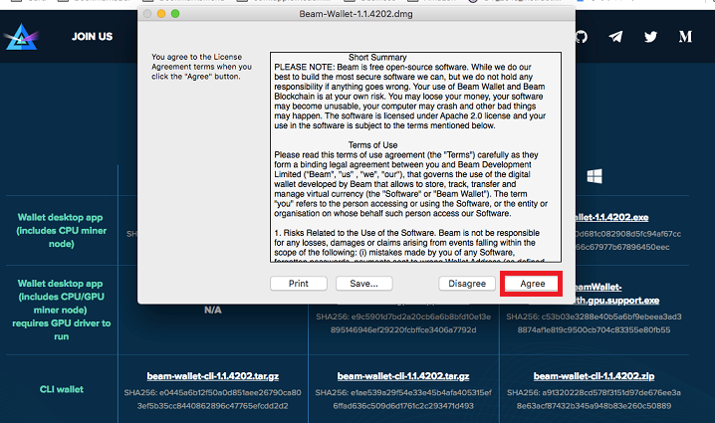
Task: Click the Save... button
Action: pos(363,284)
